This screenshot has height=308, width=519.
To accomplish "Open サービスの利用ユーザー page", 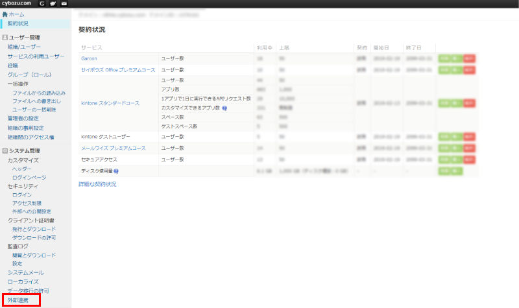I will (x=36, y=56).
